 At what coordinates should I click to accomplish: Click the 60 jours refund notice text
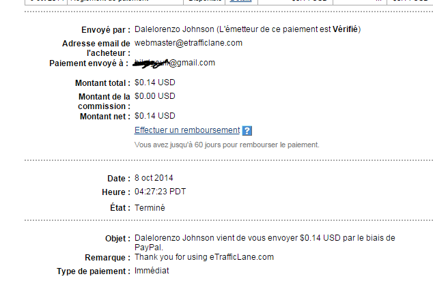[x=227, y=145]
